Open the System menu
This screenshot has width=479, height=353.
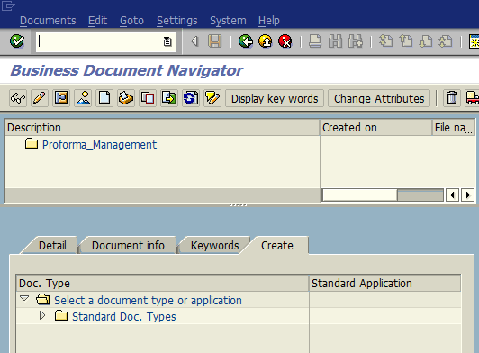pyautogui.click(x=228, y=21)
